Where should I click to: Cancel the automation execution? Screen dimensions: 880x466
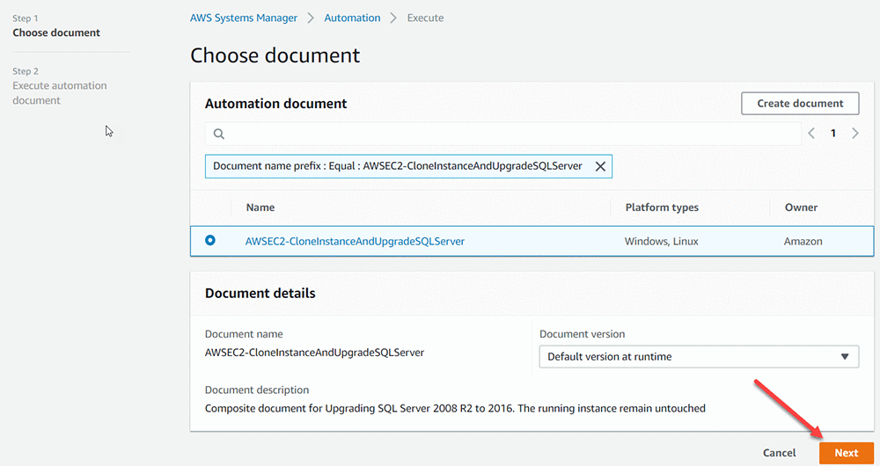(779, 453)
